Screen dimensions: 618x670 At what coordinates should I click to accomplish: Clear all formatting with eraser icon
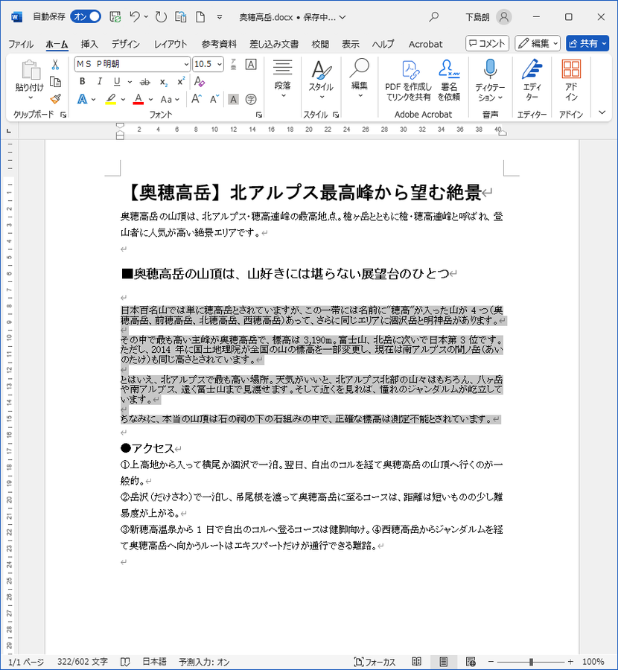point(199,82)
